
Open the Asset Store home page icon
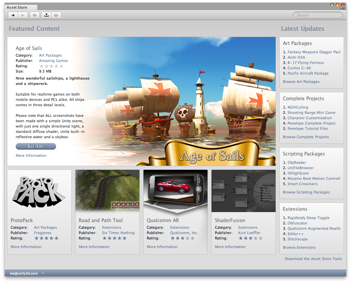coord(34,15)
